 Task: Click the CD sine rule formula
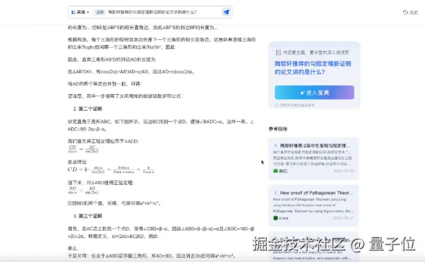83,149
